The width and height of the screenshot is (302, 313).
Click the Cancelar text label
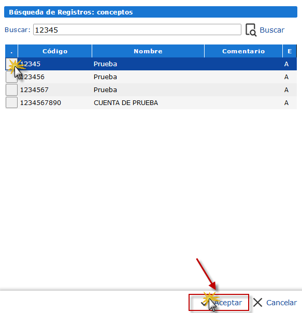[x=281, y=303]
